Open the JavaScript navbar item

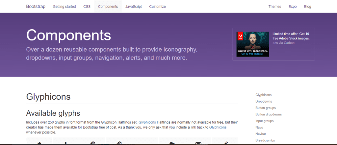coord(134,7)
